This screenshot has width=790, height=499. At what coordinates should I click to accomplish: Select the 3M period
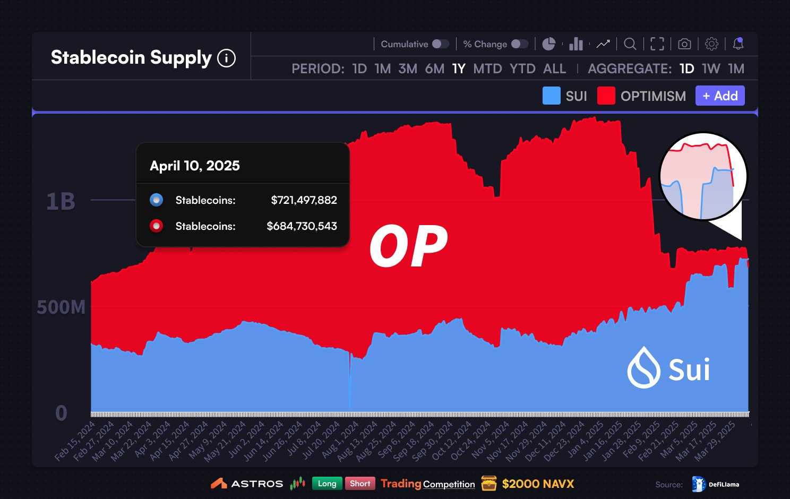pos(408,69)
